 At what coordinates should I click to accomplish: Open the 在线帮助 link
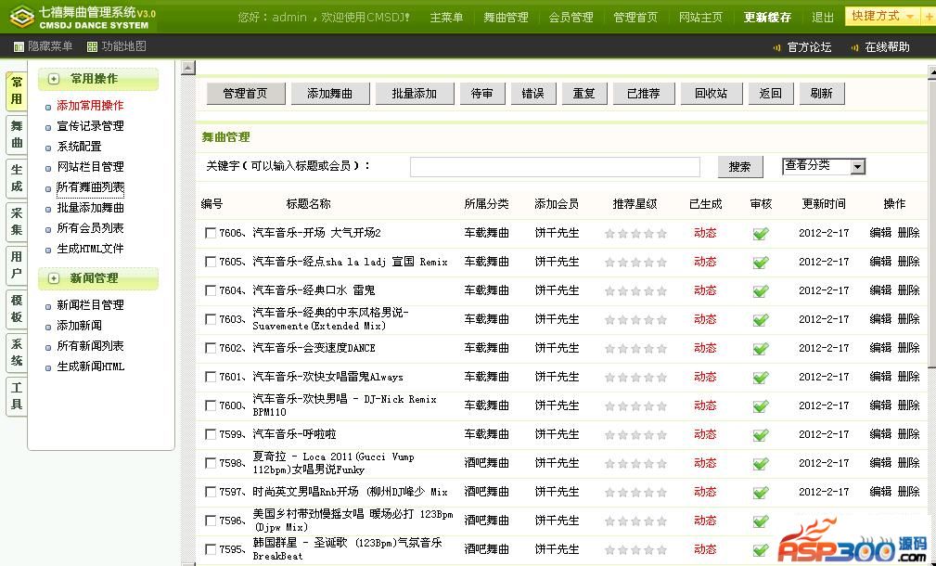tap(887, 47)
